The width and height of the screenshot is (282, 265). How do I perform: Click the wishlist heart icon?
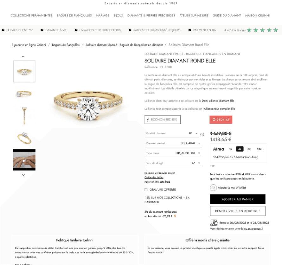point(213,188)
